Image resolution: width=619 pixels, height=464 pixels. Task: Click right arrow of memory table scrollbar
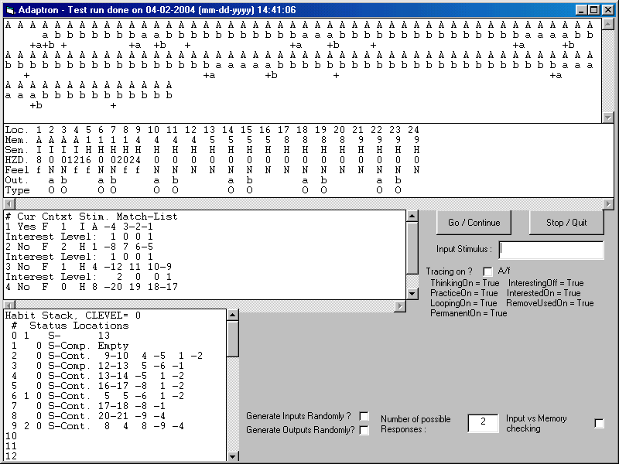click(x=608, y=204)
